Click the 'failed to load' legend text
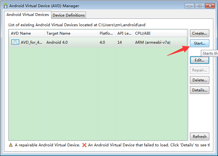Screen dimensions: 218x156 [x=149, y=145]
